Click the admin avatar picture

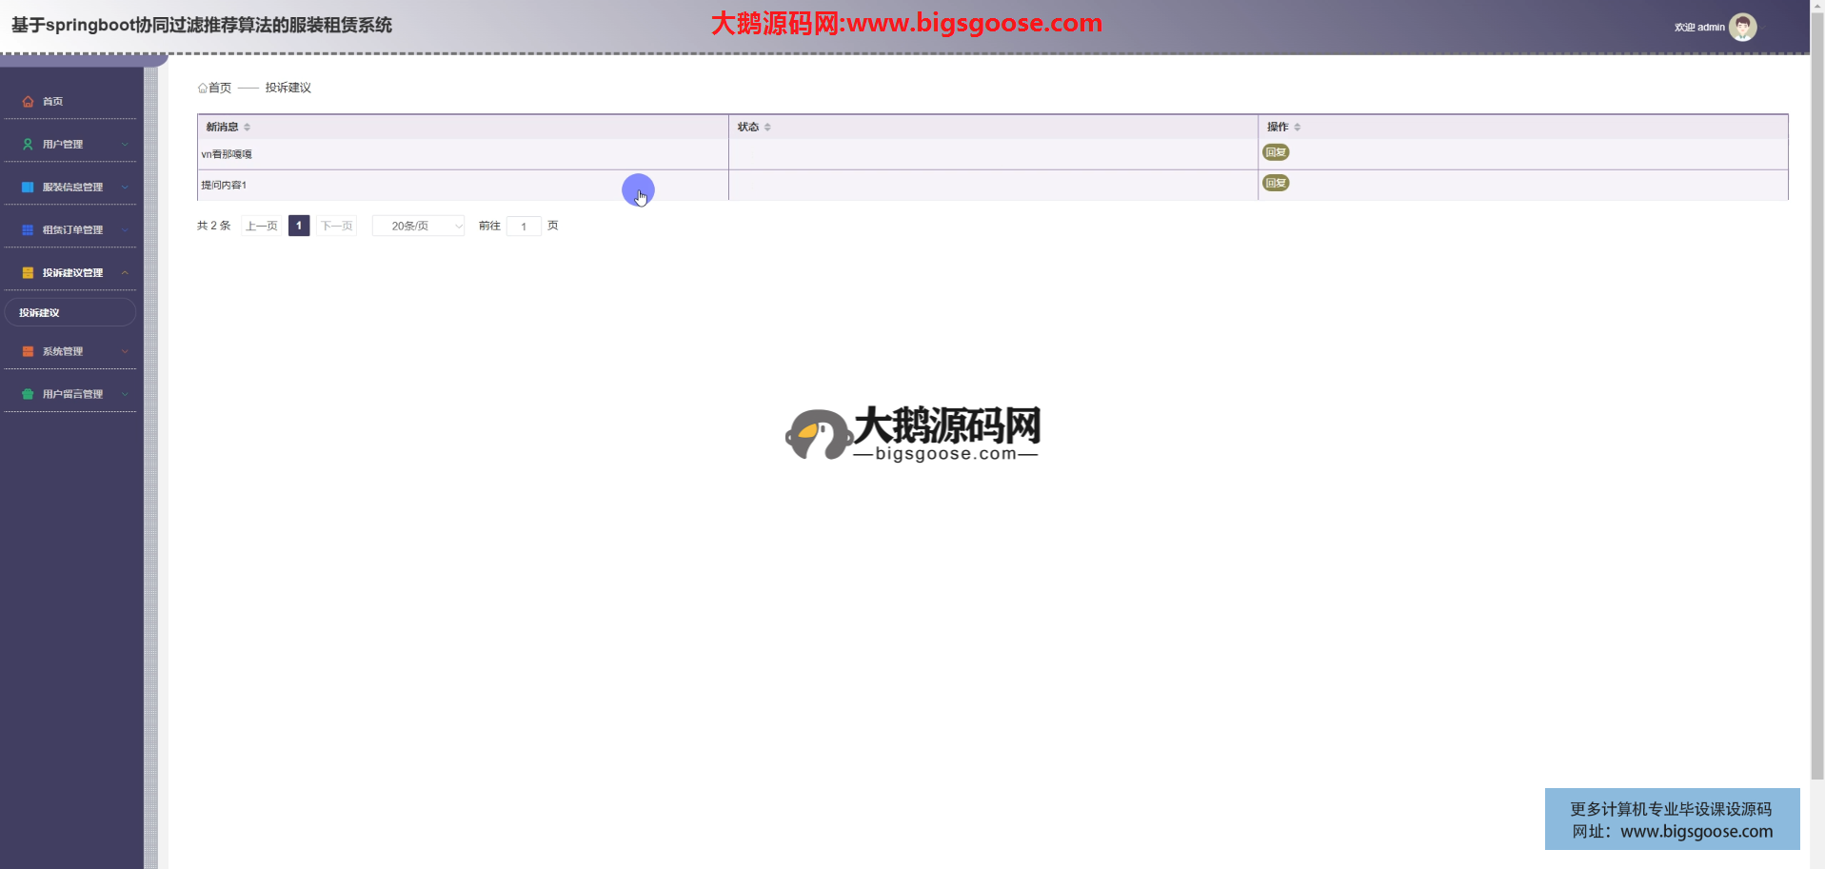click(1742, 28)
